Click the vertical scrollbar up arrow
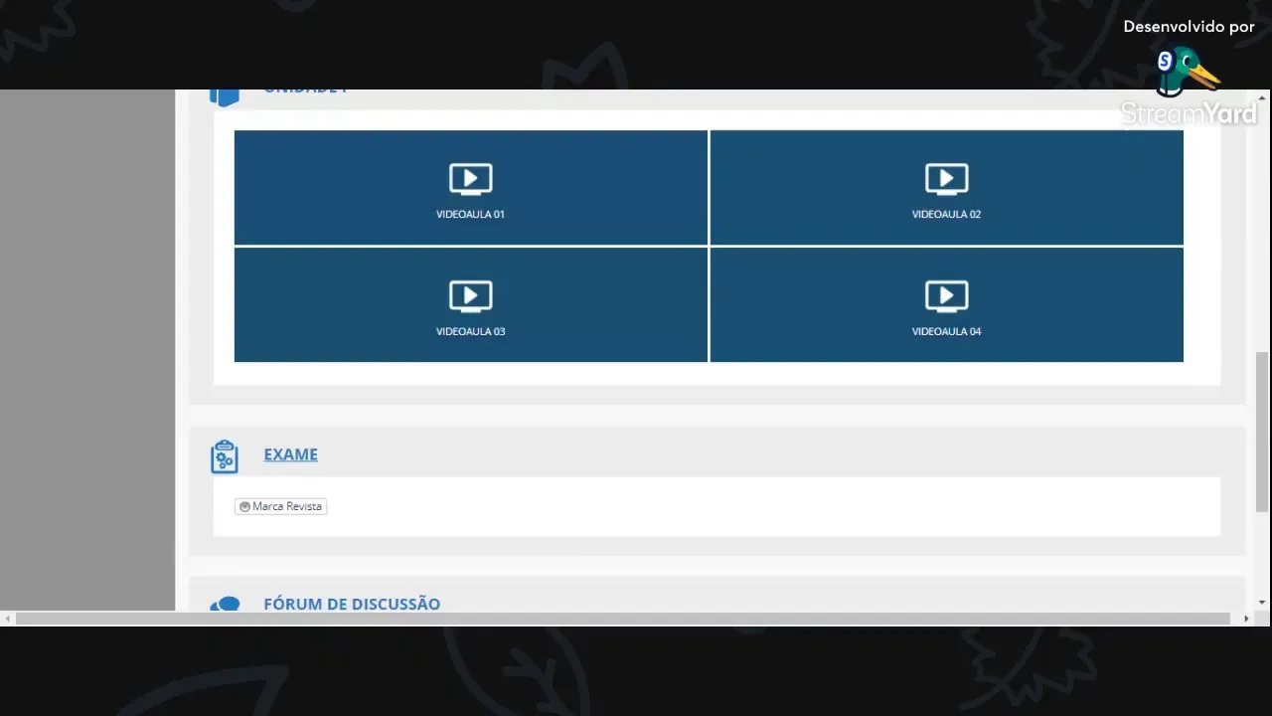 (1262, 96)
